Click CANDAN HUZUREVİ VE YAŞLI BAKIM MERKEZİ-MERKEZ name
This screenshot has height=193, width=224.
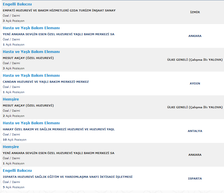coord(46,82)
